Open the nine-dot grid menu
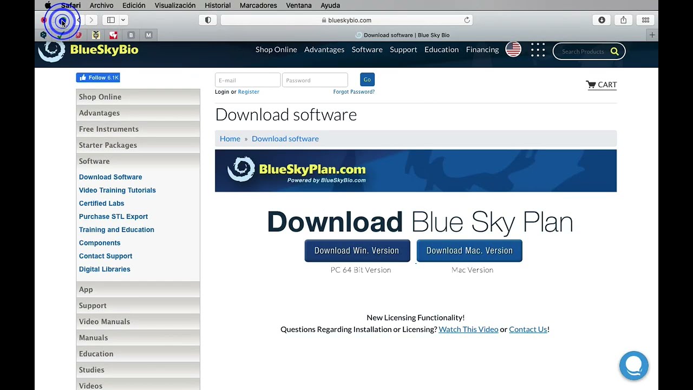 (538, 50)
